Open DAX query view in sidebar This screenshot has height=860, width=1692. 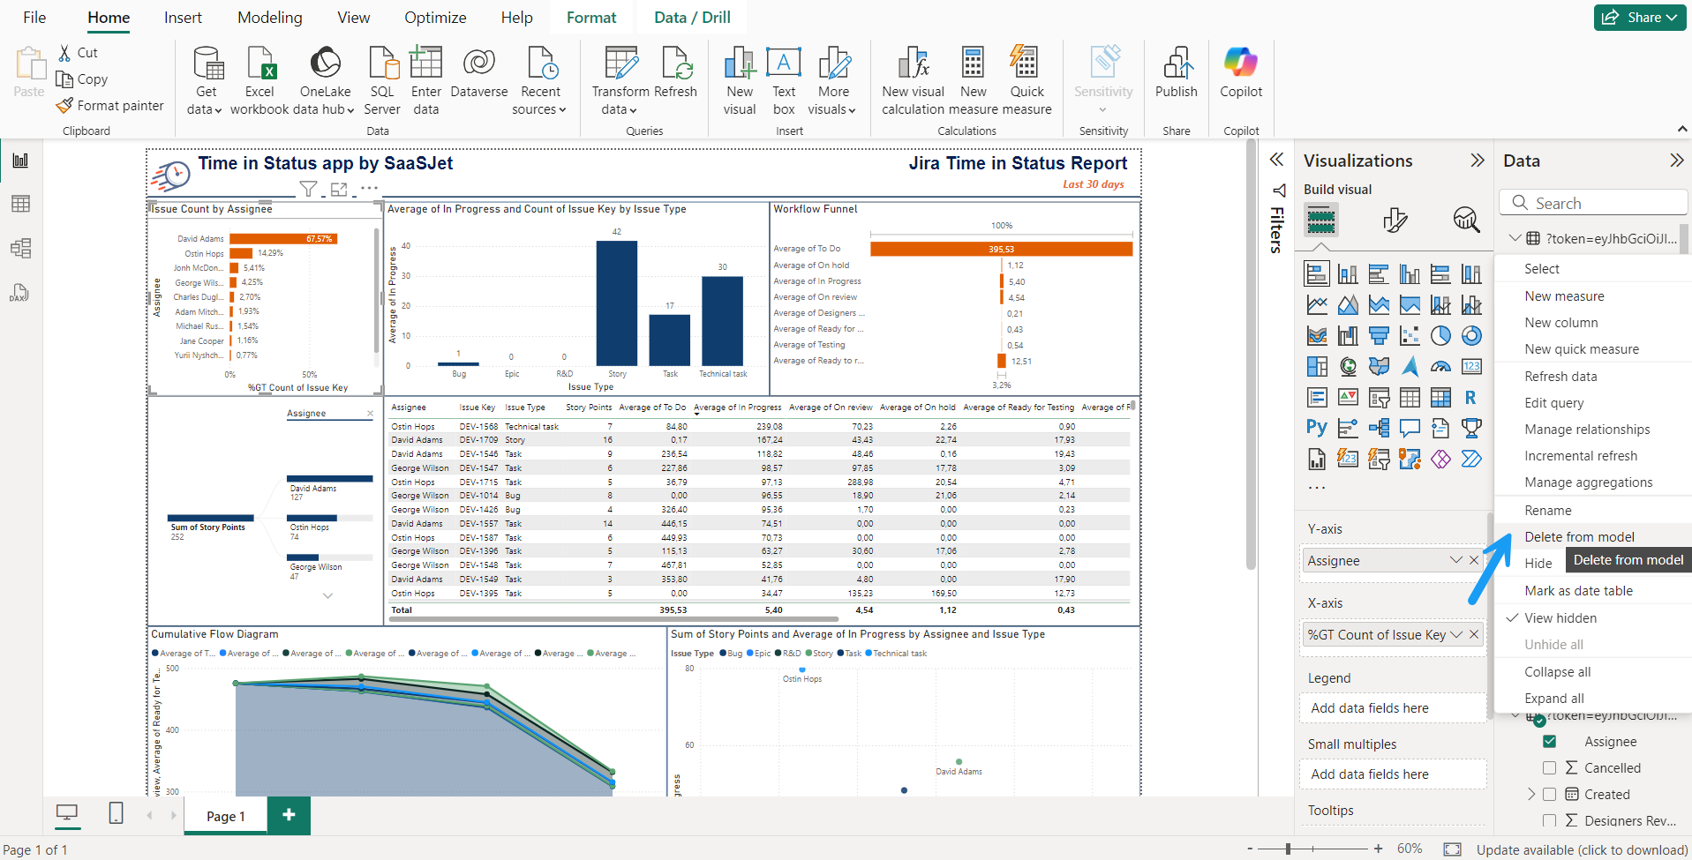coord(20,293)
